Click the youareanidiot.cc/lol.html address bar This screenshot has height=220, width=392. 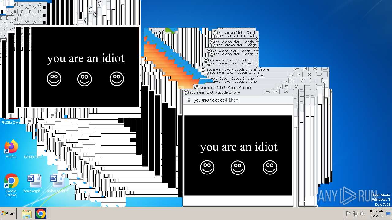point(238,100)
